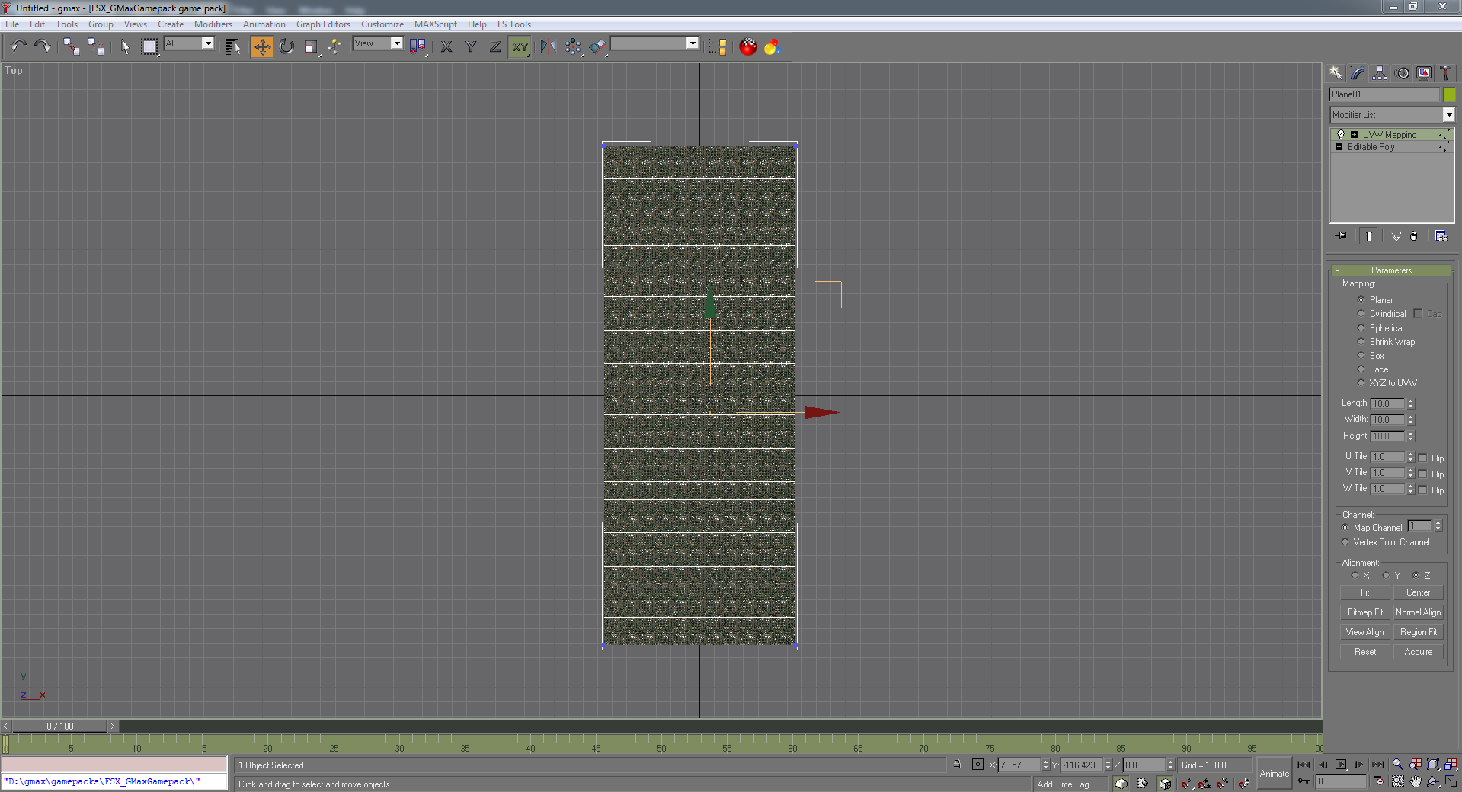Click the Plane01 object color swatch

pos(1449,94)
